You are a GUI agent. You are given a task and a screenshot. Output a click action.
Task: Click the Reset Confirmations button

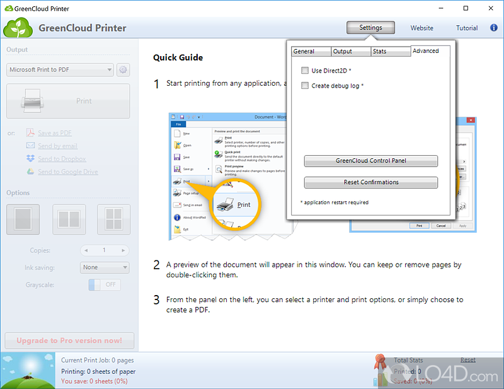coord(371,182)
